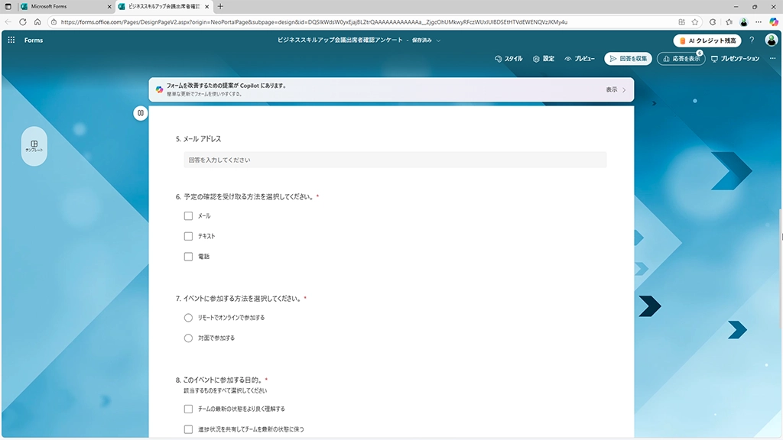The height and width of the screenshot is (440, 783).
Task: Expand the Copilot suggestion 表示 chevron
Action: pos(623,89)
